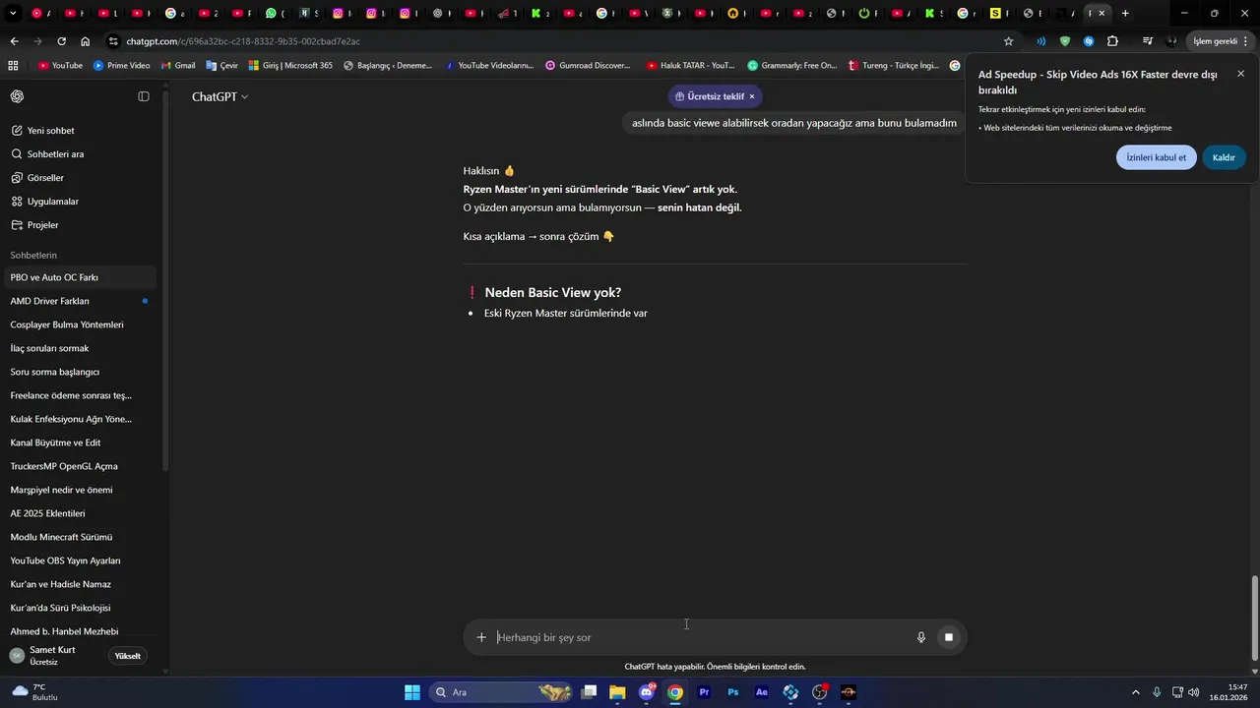Show hidden system tray icons chevron
1260x708 pixels.
1135,692
